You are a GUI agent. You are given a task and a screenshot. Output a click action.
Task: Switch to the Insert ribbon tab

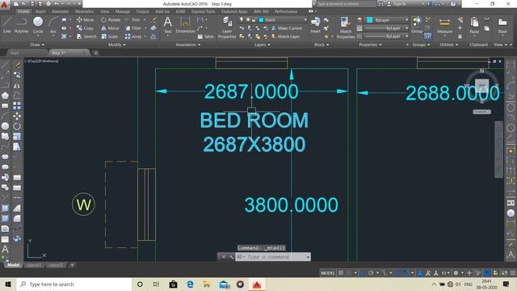[40, 11]
